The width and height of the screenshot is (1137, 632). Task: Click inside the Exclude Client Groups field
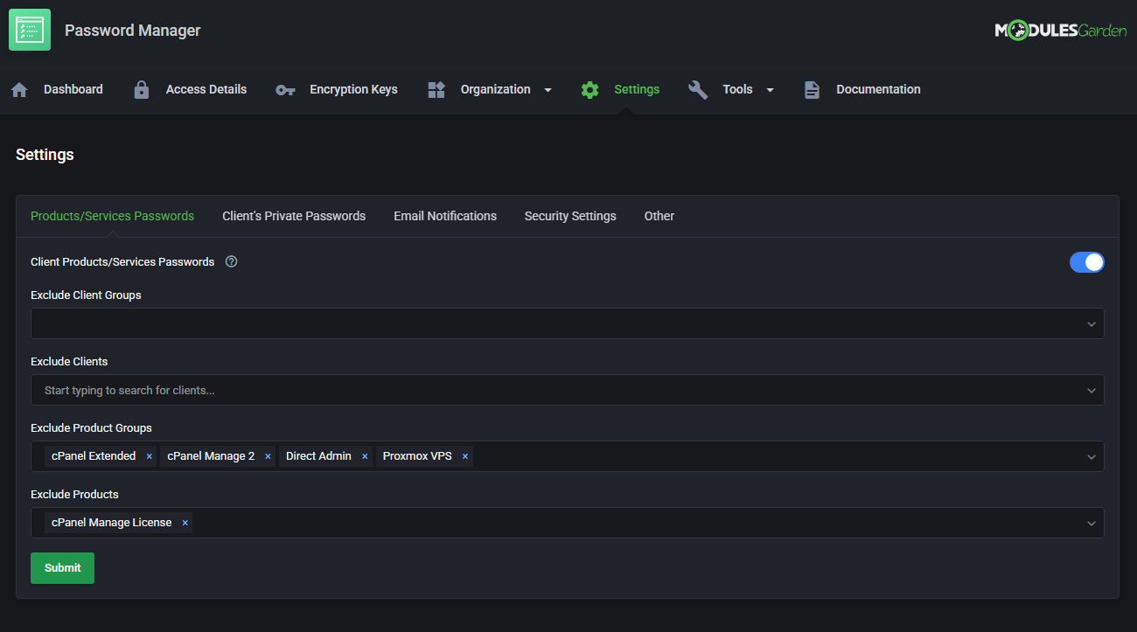(x=568, y=323)
